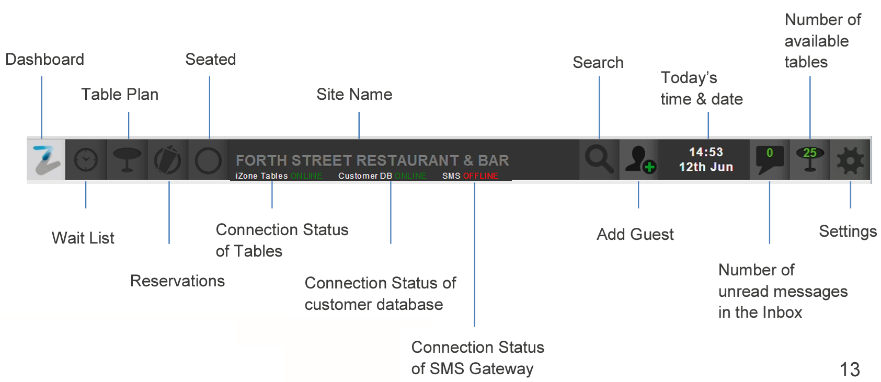Viewport: 881px width, 382px height.
Task: Click the 'Number of unread messages' caption
Action: click(x=782, y=291)
